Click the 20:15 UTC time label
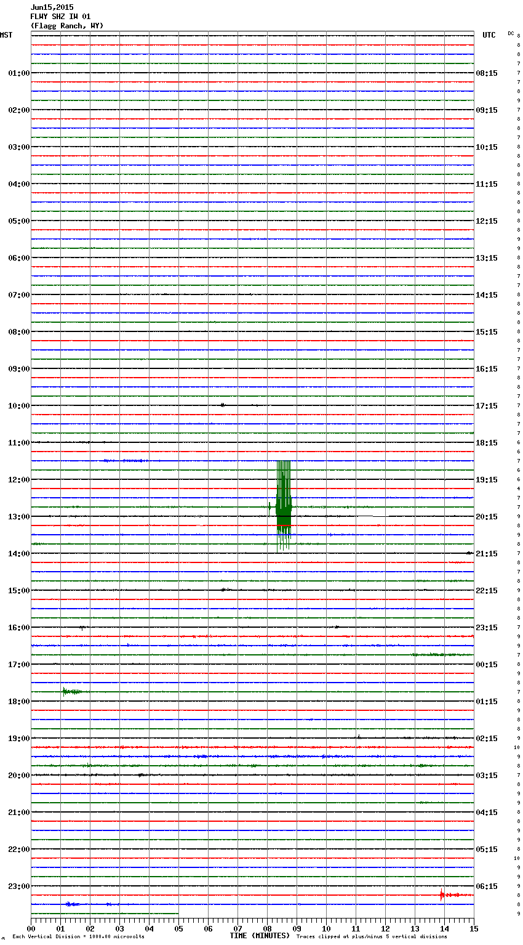Screen dimensions: 523x945 click(x=487, y=517)
